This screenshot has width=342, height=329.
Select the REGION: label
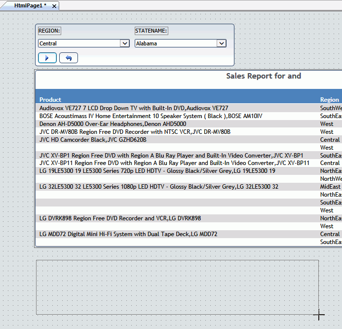[49, 31]
